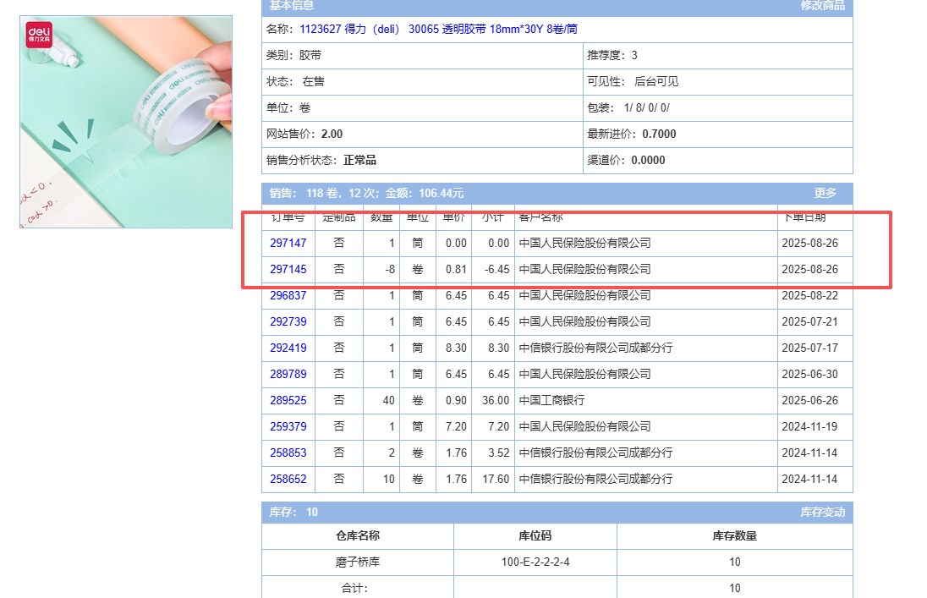Click the unit price 8.30 cell
This screenshot has height=598, width=927.
[x=454, y=348]
